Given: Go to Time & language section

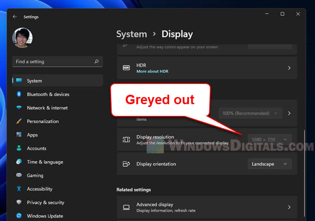Looking at the screenshot, I should [x=45, y=162].
